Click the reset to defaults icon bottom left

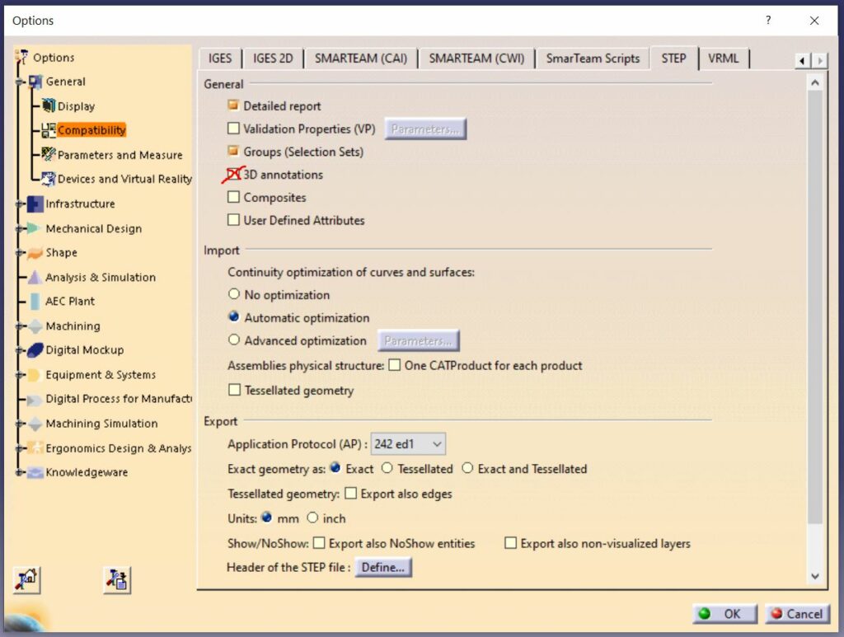tap(27, 579)
